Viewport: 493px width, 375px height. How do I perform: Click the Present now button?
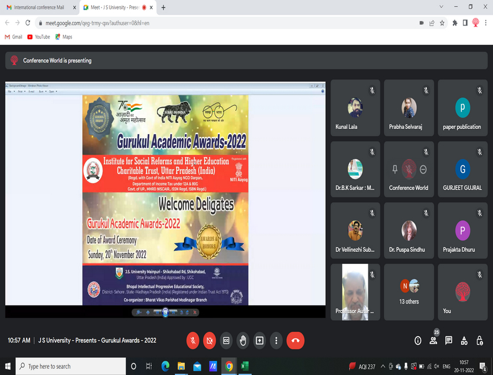(x=259, y=340)
